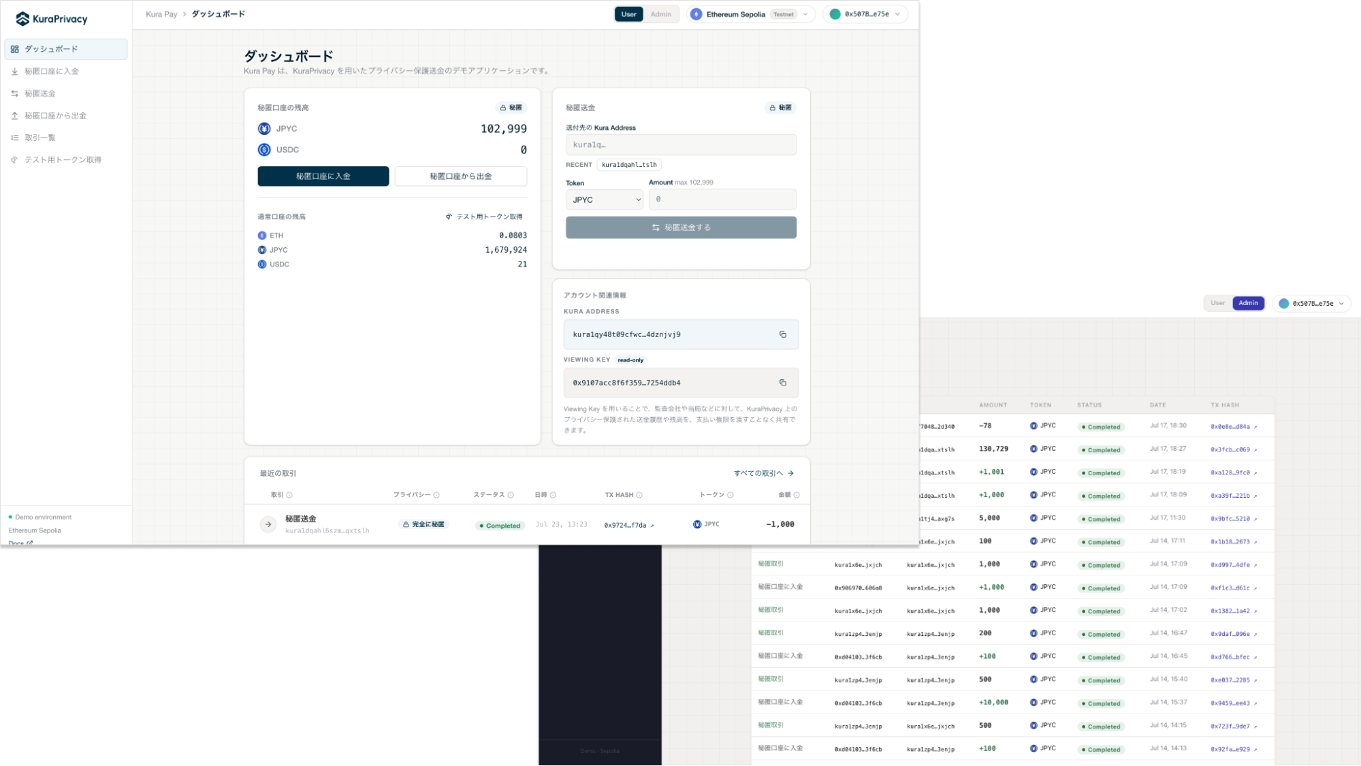Select recent address kura1dqahl…tslh chip
Viewport: 1361px width, 766px height.
point(629,165)
